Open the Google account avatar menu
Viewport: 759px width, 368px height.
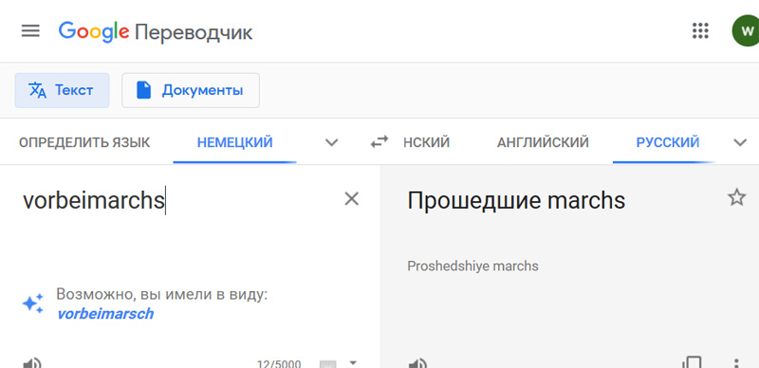click(747, 31)
